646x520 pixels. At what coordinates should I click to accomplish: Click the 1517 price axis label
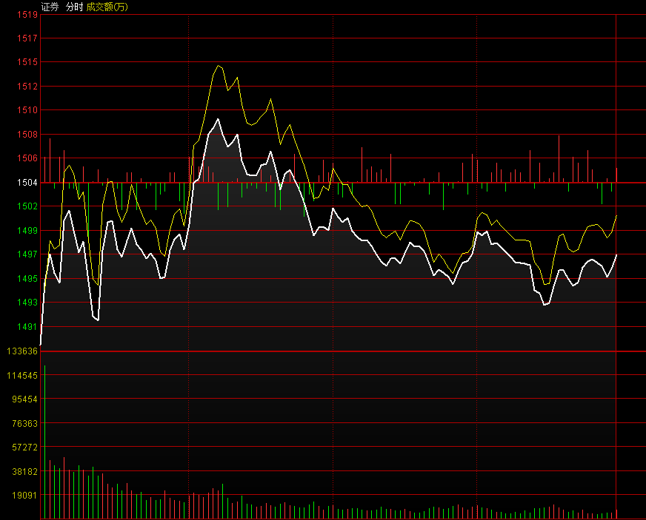[27, 38]
